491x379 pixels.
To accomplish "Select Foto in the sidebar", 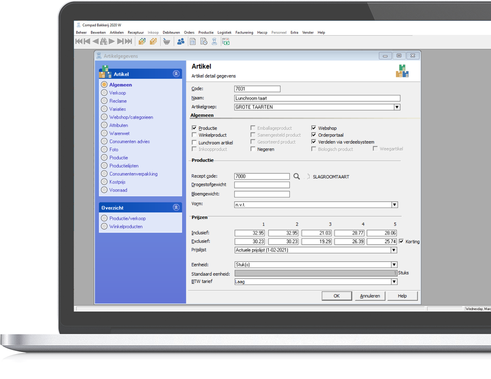I will (113, 150).
